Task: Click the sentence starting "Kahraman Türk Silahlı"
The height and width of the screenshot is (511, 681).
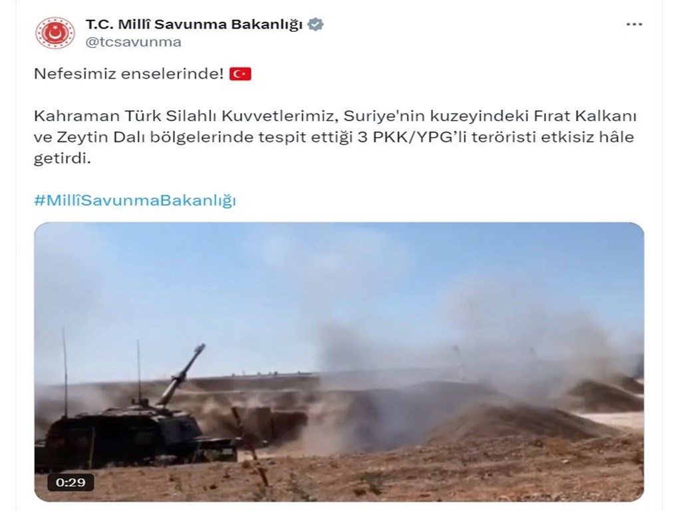Action: (x=335, y=137)
